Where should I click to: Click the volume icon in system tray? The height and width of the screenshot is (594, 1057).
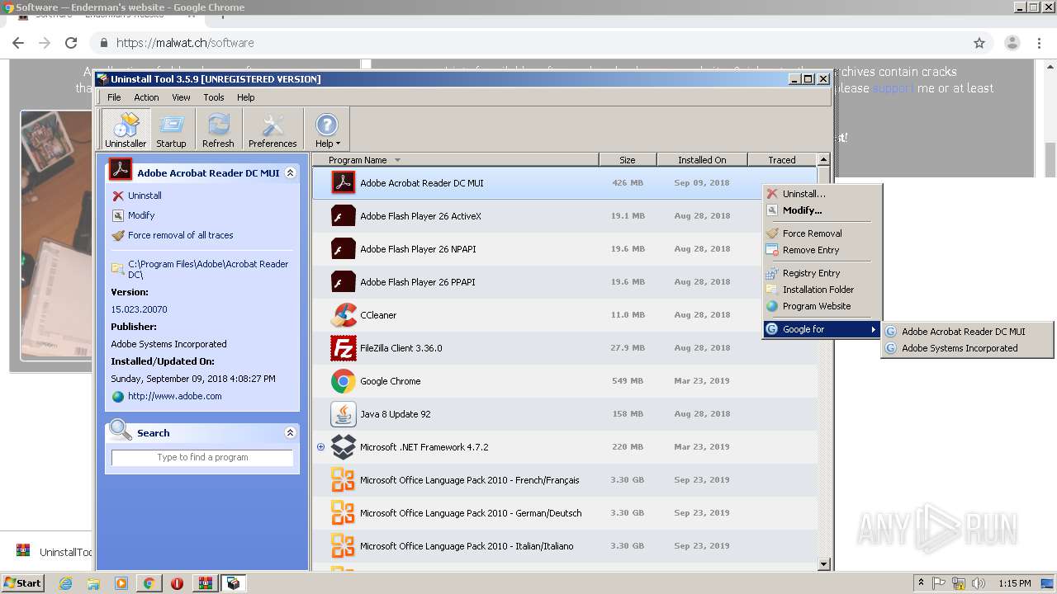[979, 583]
